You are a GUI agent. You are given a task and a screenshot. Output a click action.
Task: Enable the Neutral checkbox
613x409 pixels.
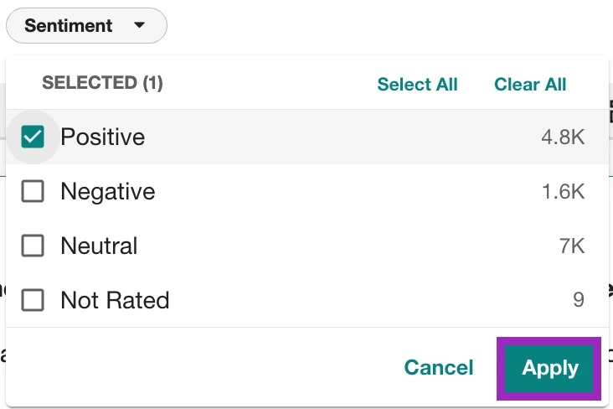click(33, 246)
